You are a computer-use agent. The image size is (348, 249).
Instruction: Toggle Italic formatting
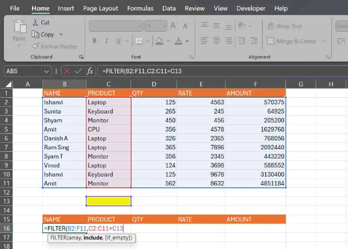coord(107,41)
